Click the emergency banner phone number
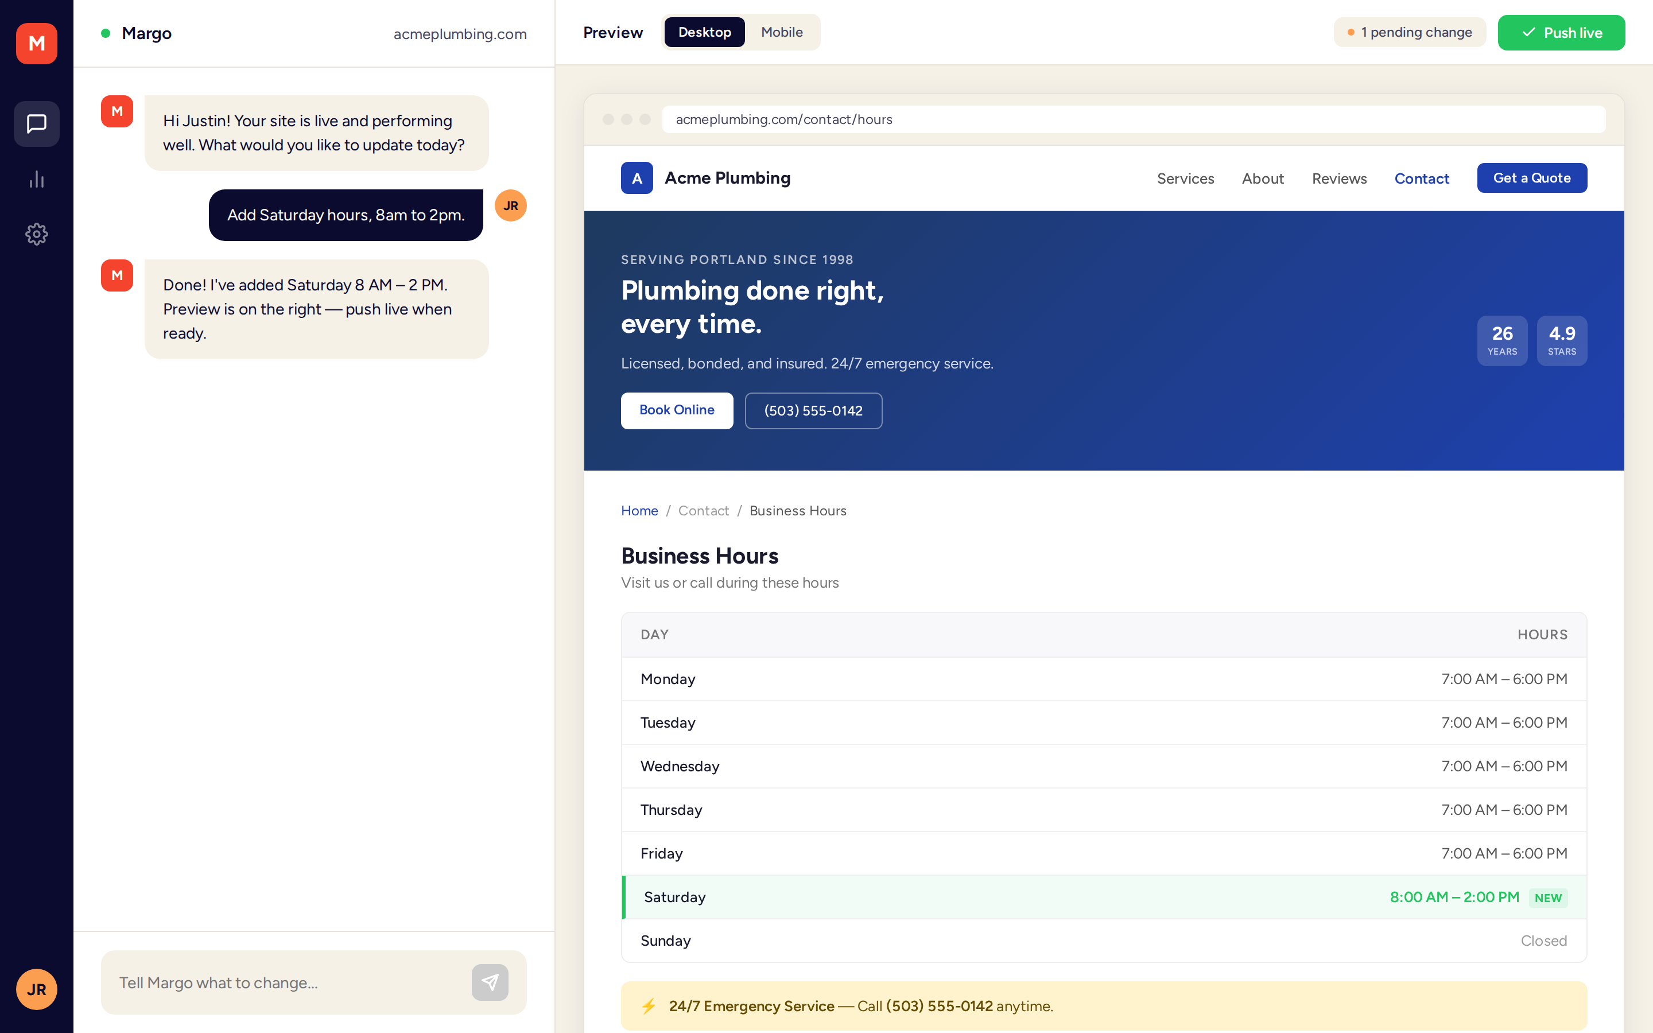1653x1033 pixels. click(x=939, y=1007)
